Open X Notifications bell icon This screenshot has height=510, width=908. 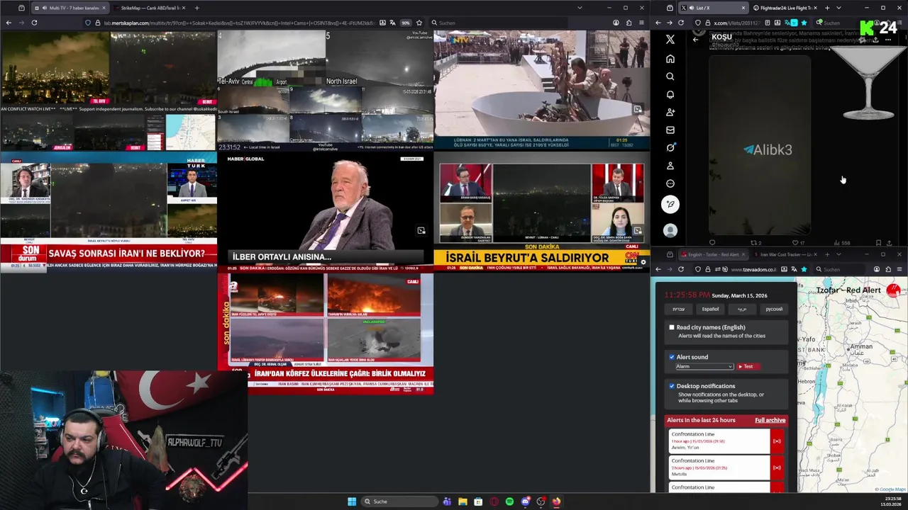click(x=670, y=94)
